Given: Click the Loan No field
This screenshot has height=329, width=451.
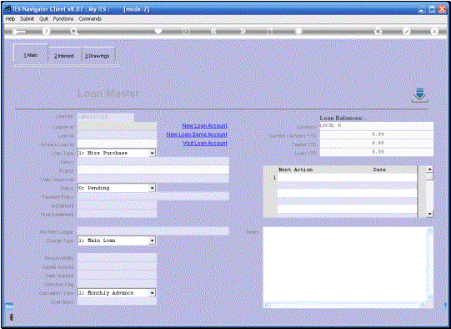Looking at the screenshot, I should pyautogui.click(x=105, y=117).
